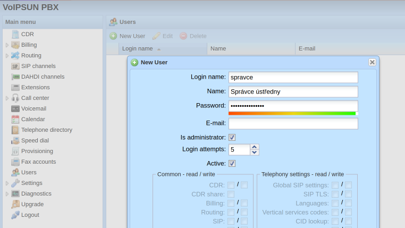Click the Settings wrench icon
Image resolution: width=405 pixels, height=228 pixels.
point(15,183)
